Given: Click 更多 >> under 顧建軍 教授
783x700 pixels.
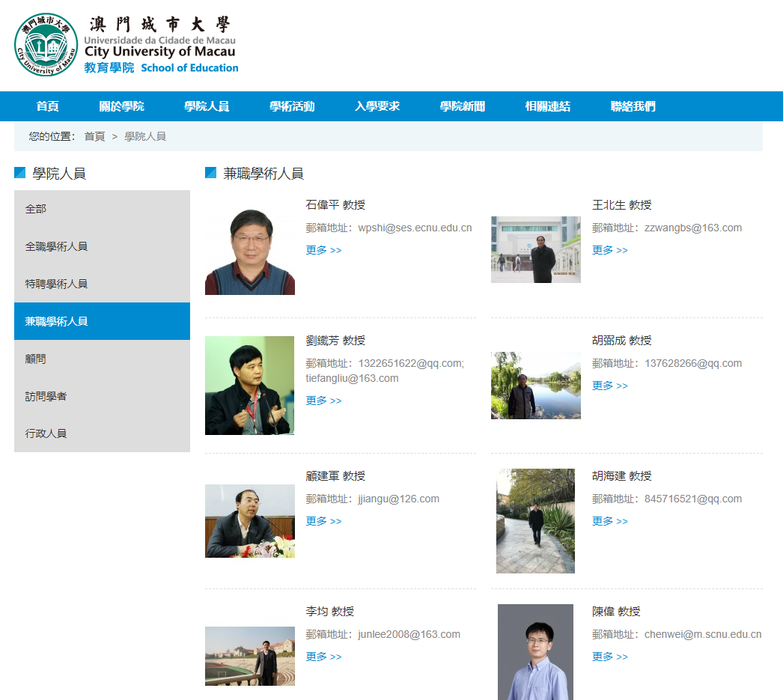Looking at the screenshot, I should click(x=323, y=521).
